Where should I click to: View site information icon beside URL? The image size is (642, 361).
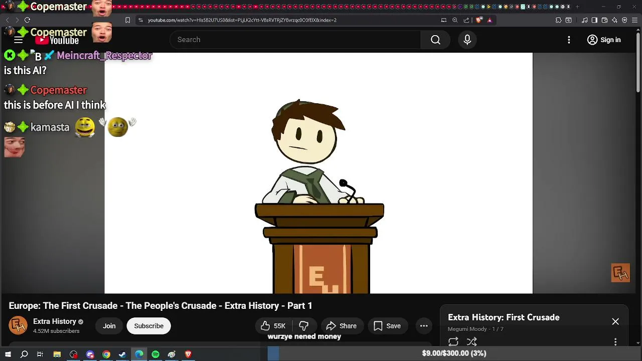140,20
